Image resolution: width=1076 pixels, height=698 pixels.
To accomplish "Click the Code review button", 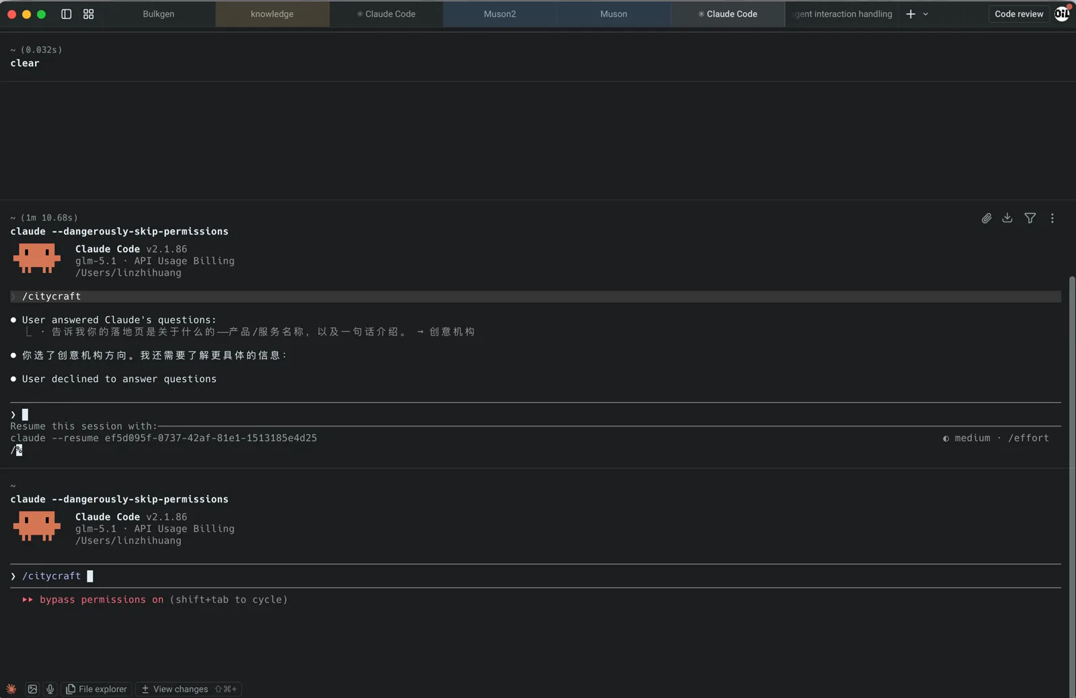I will pyautogui.click(x=1019, y=13).
